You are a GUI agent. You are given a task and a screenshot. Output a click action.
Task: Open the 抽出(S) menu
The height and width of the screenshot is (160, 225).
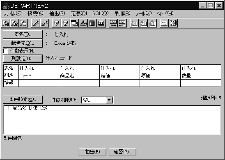coord(57,14)
